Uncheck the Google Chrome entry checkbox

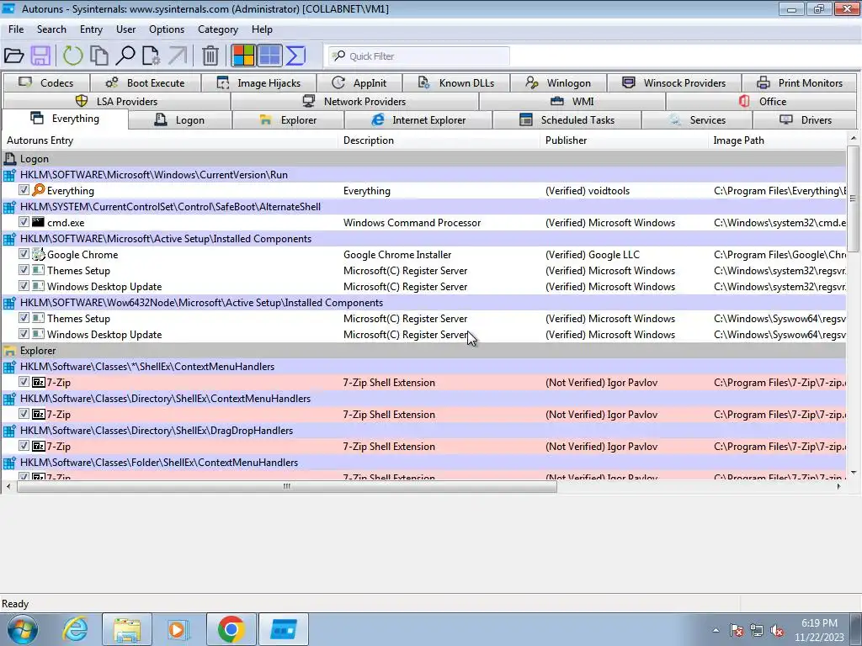[x=24, y=254]
